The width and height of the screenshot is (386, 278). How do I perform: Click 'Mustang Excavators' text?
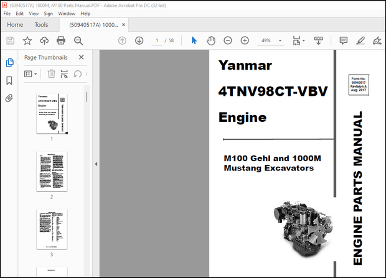tap(269, 168)
